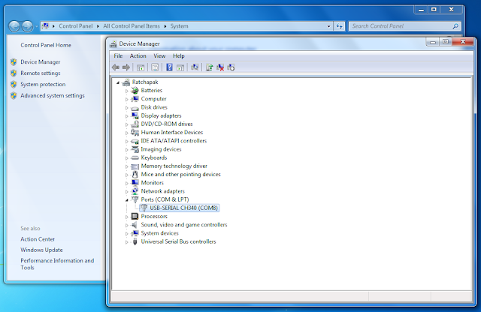Click the shield icon beside Remote settings
Image resolution: width=481 pixels, height=312 pixels.
14,73
